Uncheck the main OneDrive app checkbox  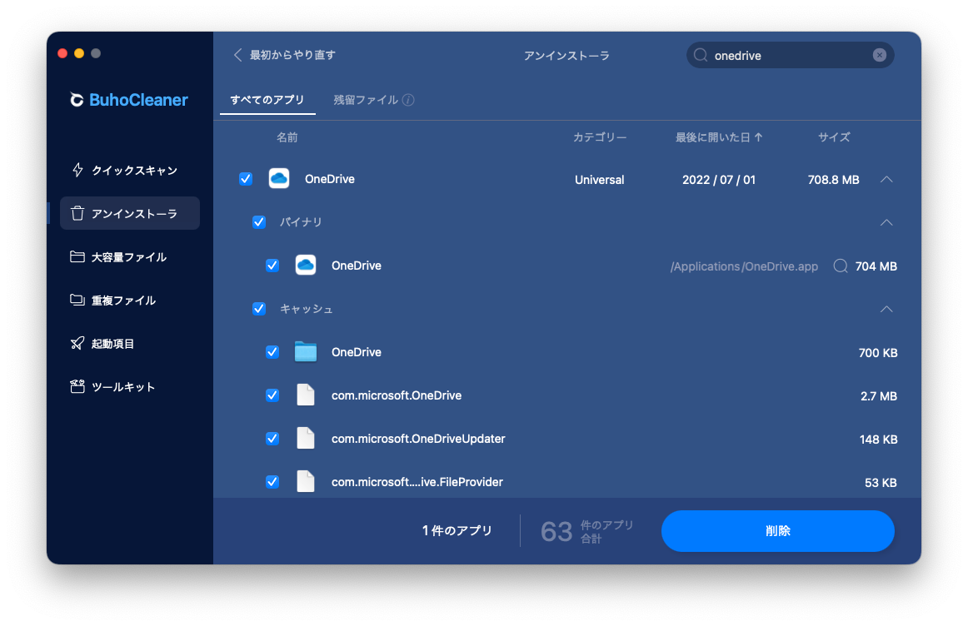pyautogui.click(x=246, y=179)
